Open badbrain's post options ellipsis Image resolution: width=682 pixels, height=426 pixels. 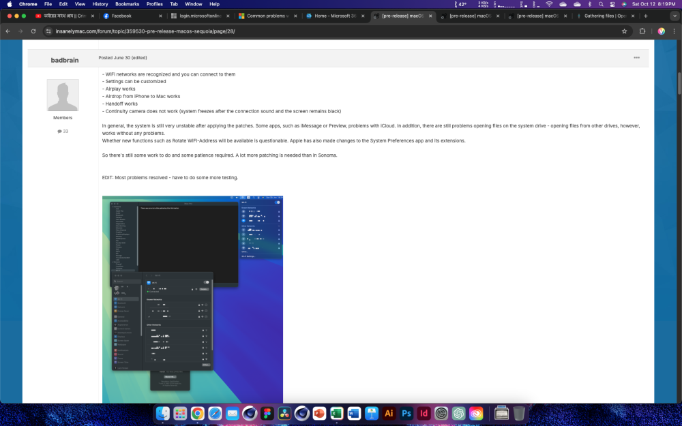click(x=636, y=58)
